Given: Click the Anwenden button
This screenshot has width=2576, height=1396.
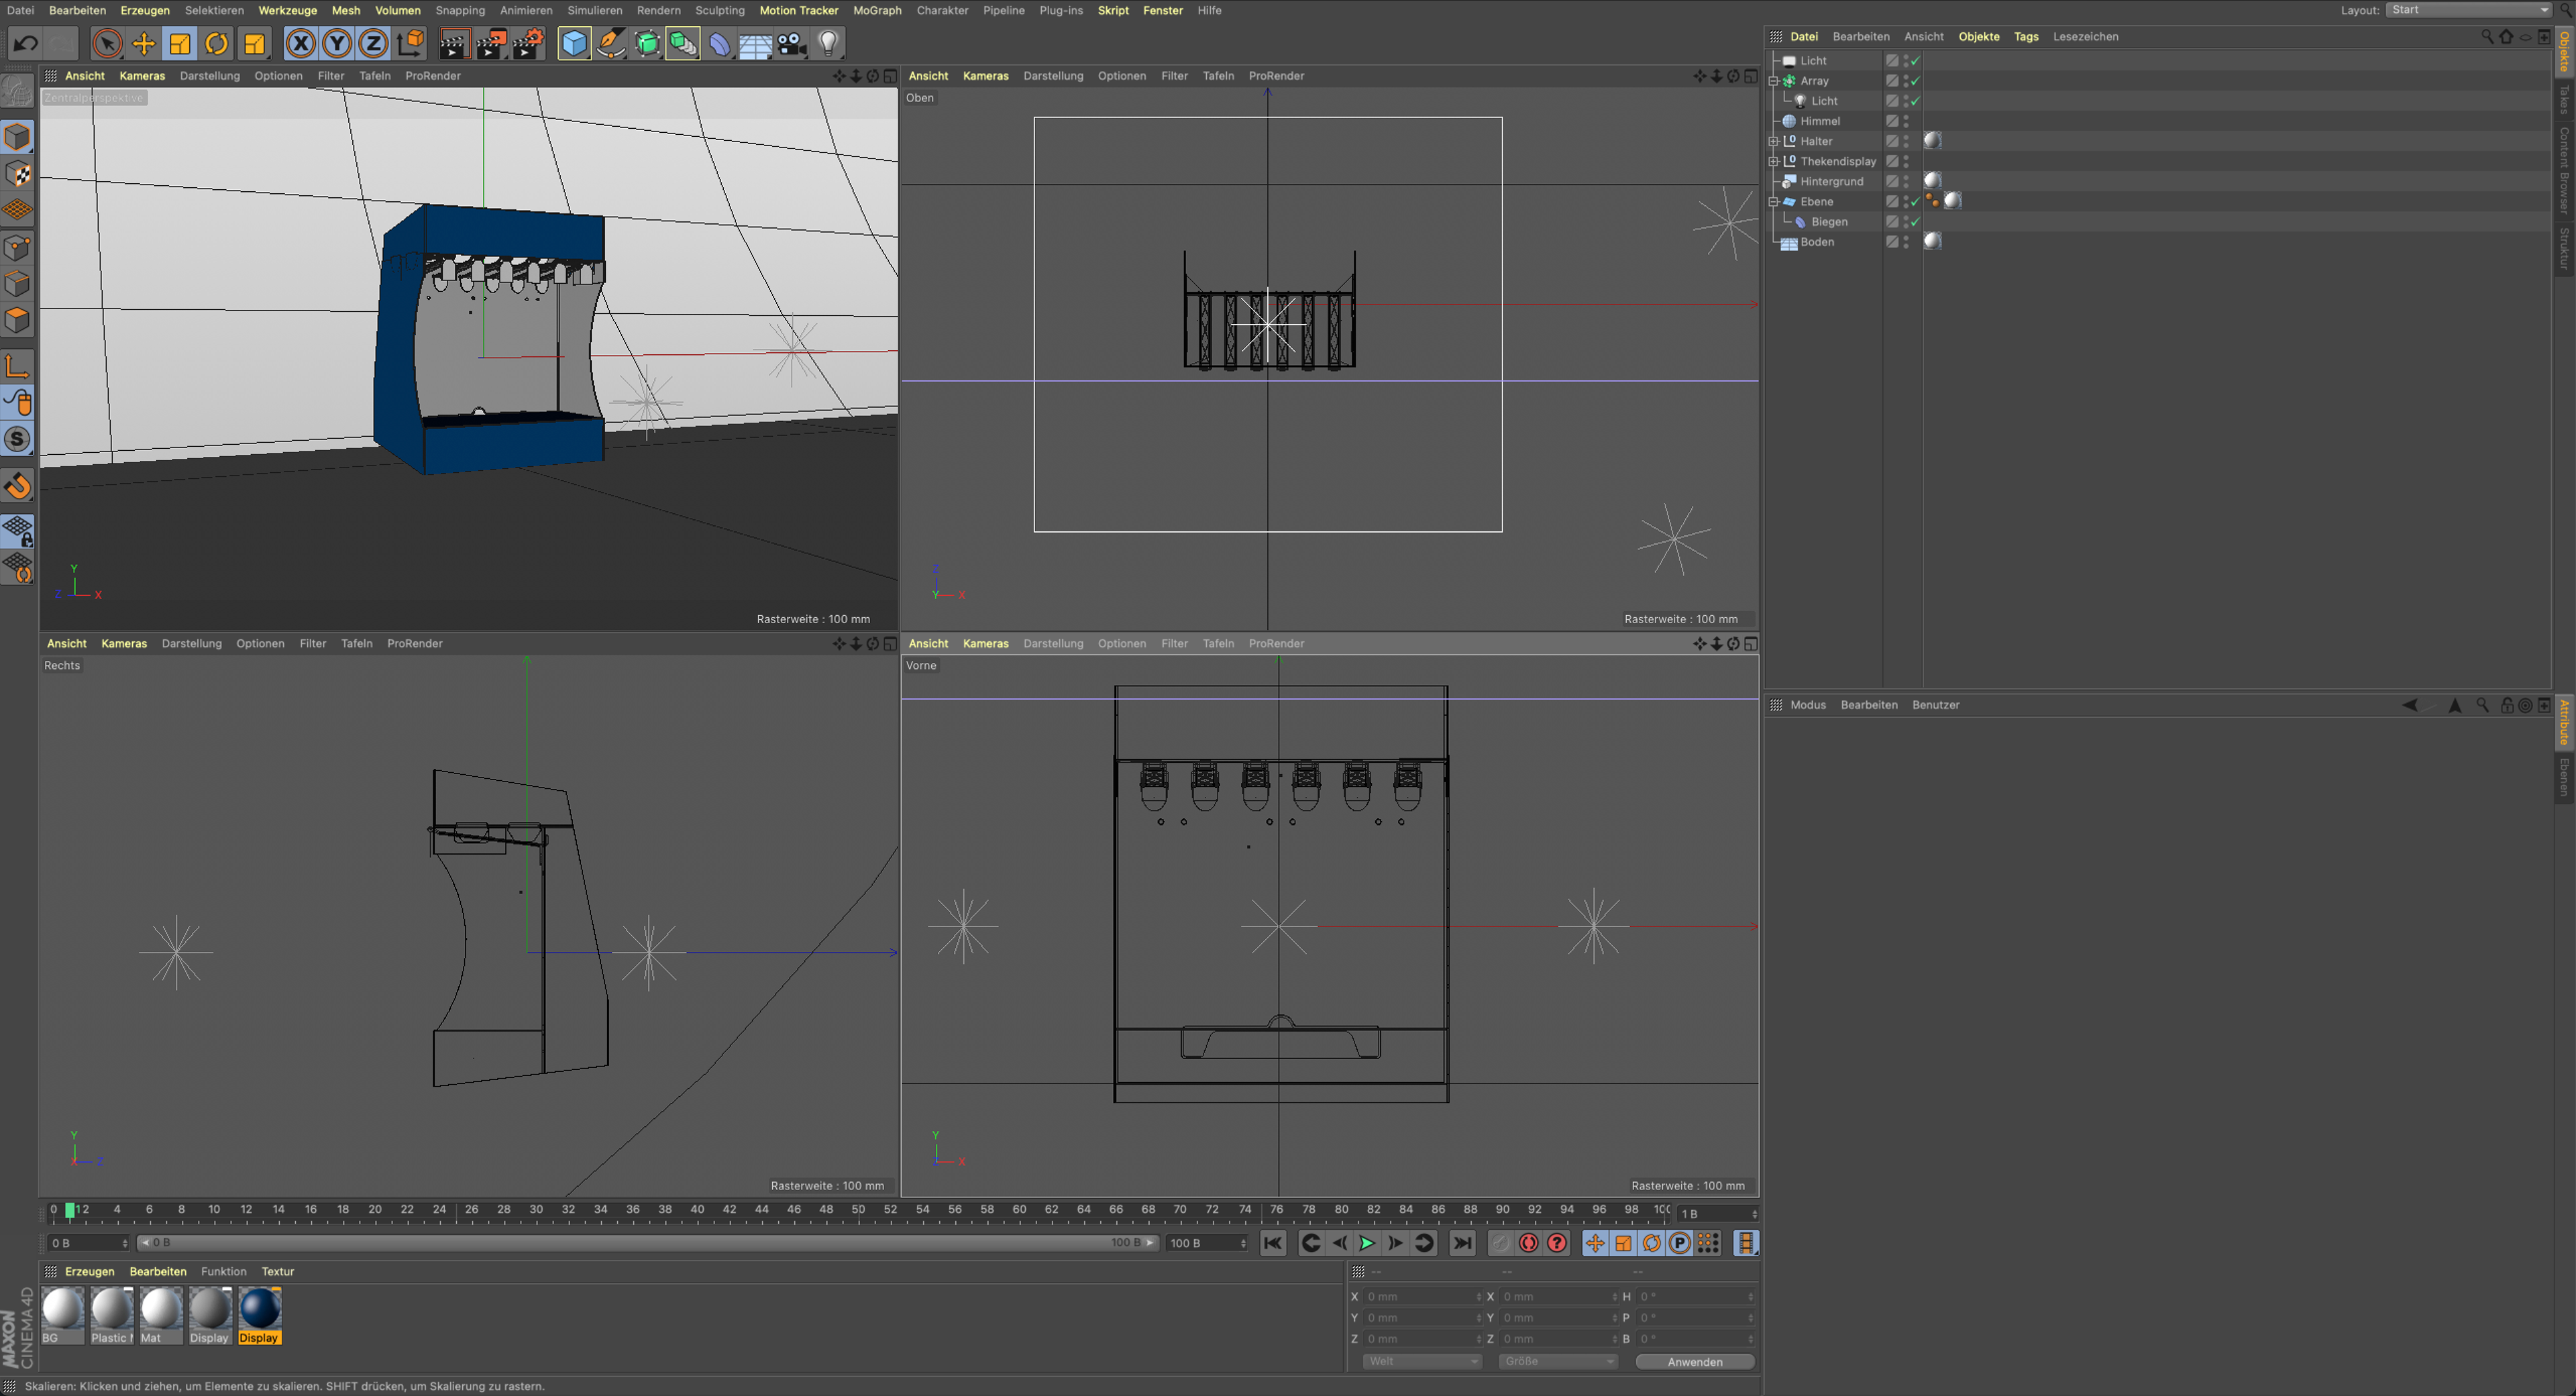Looking at the screenshot, I should [x=1694, y=1361].
